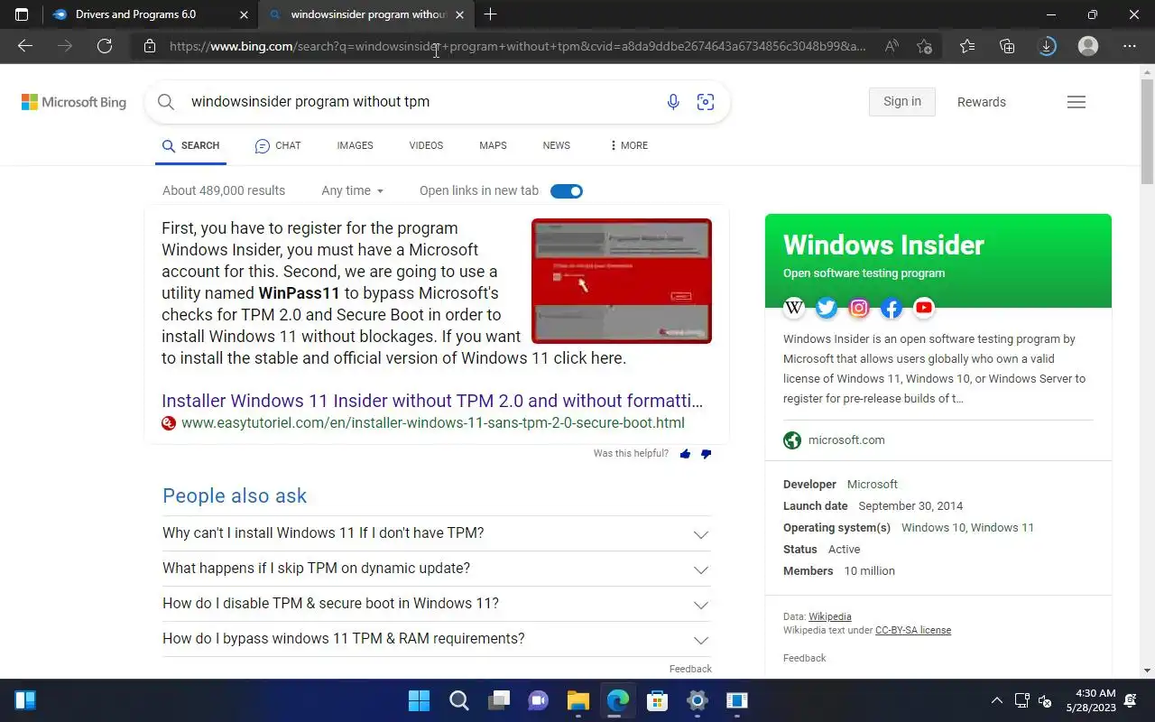Open Windows Insider Facebook icon
The height and width of the screenshot is (722, 1155).
tap(892, 308)
